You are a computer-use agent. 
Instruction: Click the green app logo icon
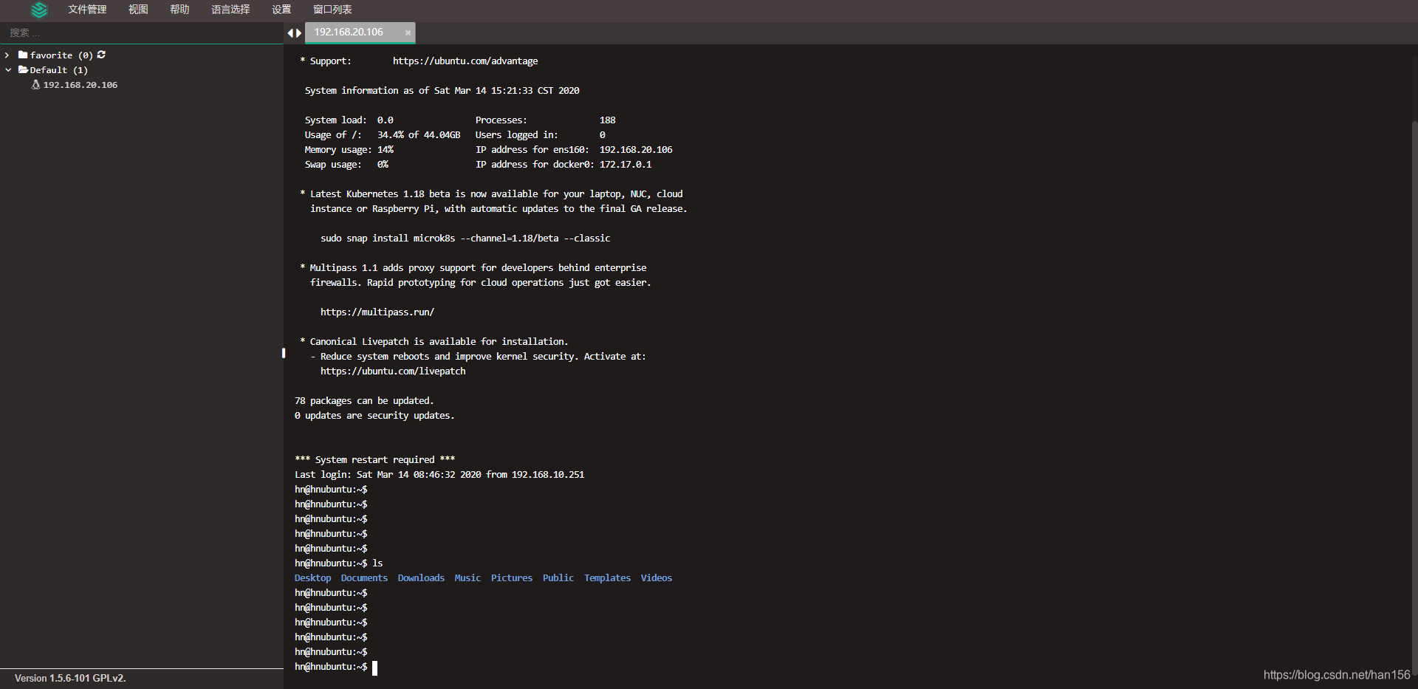[39, 10]
